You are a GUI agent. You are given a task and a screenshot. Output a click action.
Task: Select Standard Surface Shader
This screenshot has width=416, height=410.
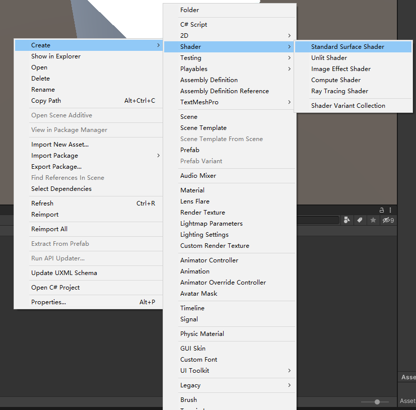point(354,47)
